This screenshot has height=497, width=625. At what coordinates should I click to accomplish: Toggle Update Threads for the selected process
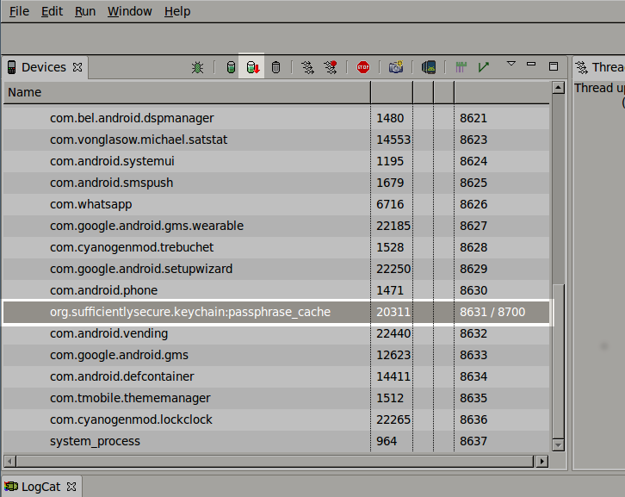tap(307, 67)
